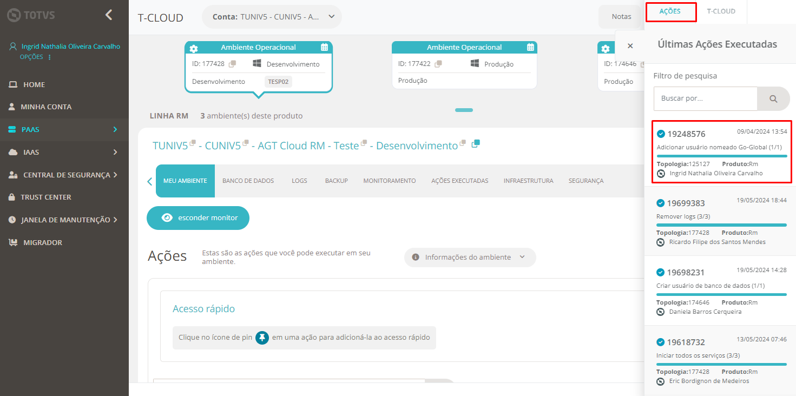Select BANCO DE DADOS tab

pyautogui.click(x=248, y=181)
